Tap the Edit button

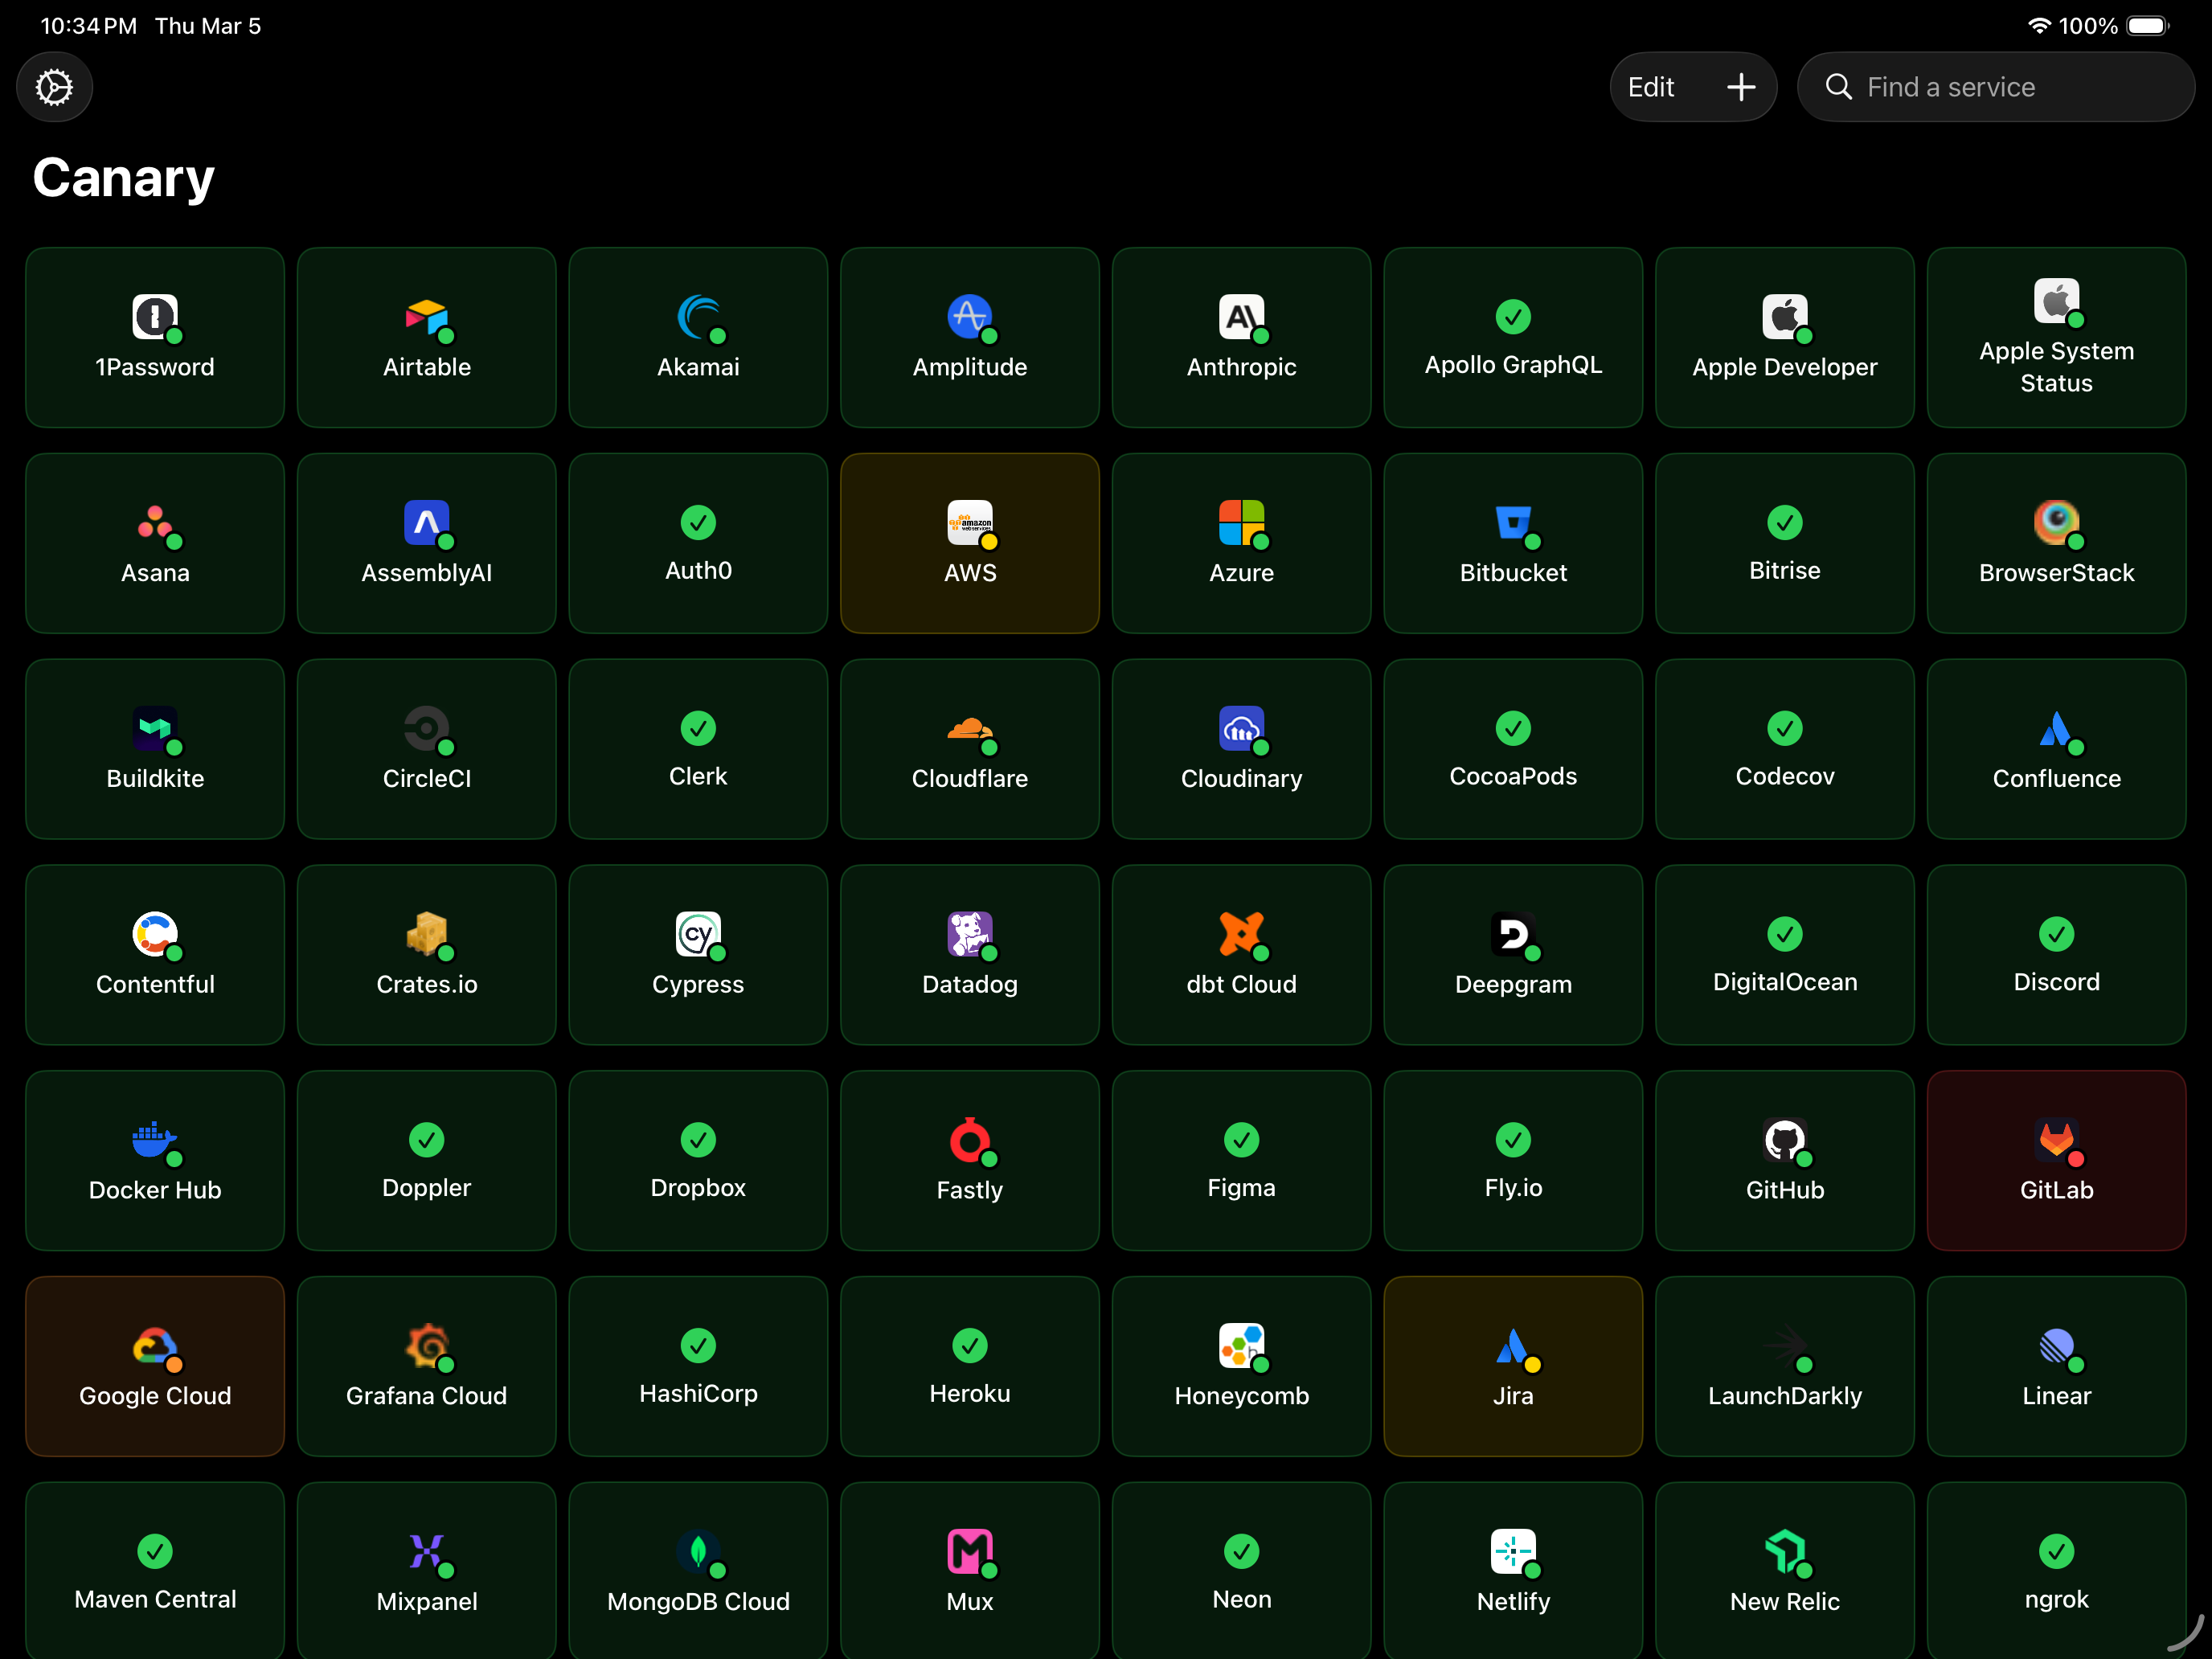pyautogui.click(x=1650, y=87)
